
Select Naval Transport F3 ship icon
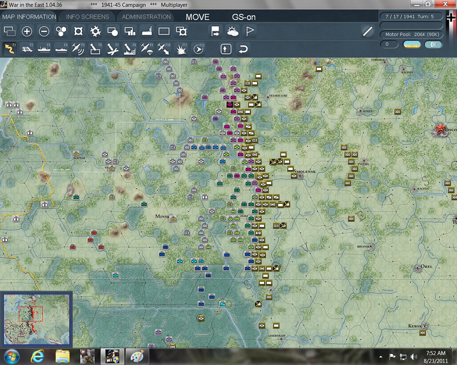[x=44, y=49]
